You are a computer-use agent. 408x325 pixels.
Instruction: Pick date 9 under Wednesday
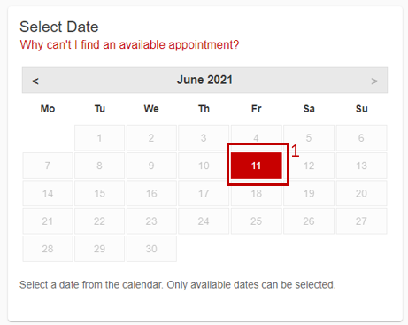tap(151, 166)
